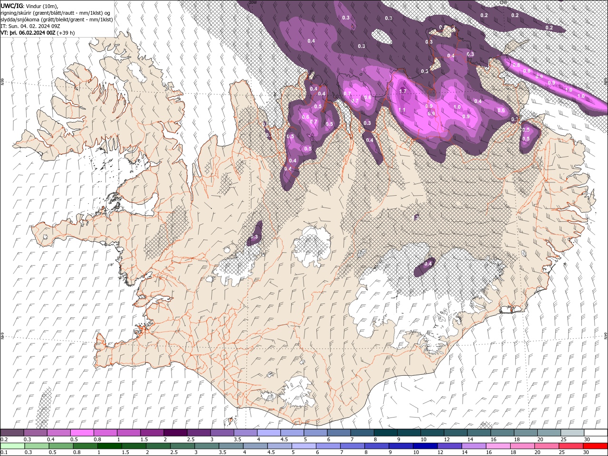Pick the 6 mm swatch in upper snow legend

[338, 433]
